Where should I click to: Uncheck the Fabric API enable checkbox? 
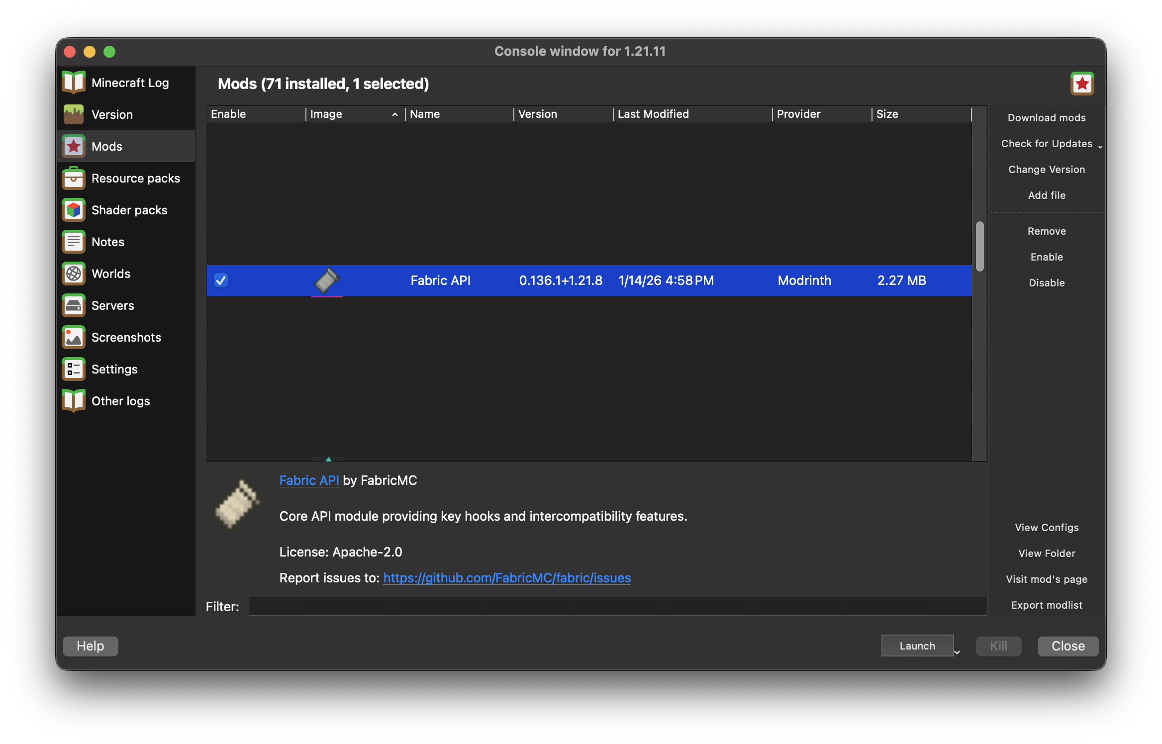click(221, 280)
